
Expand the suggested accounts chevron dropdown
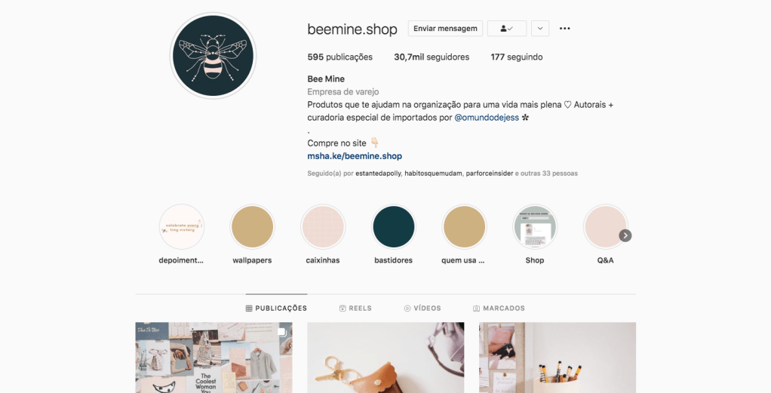point(540,29)
